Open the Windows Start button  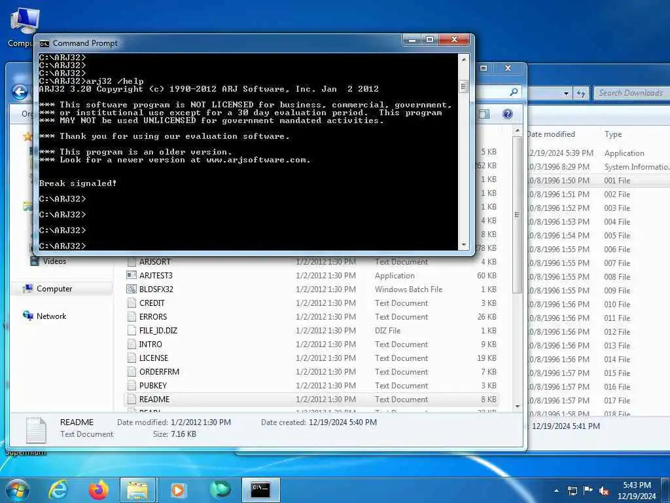(18, 490)
